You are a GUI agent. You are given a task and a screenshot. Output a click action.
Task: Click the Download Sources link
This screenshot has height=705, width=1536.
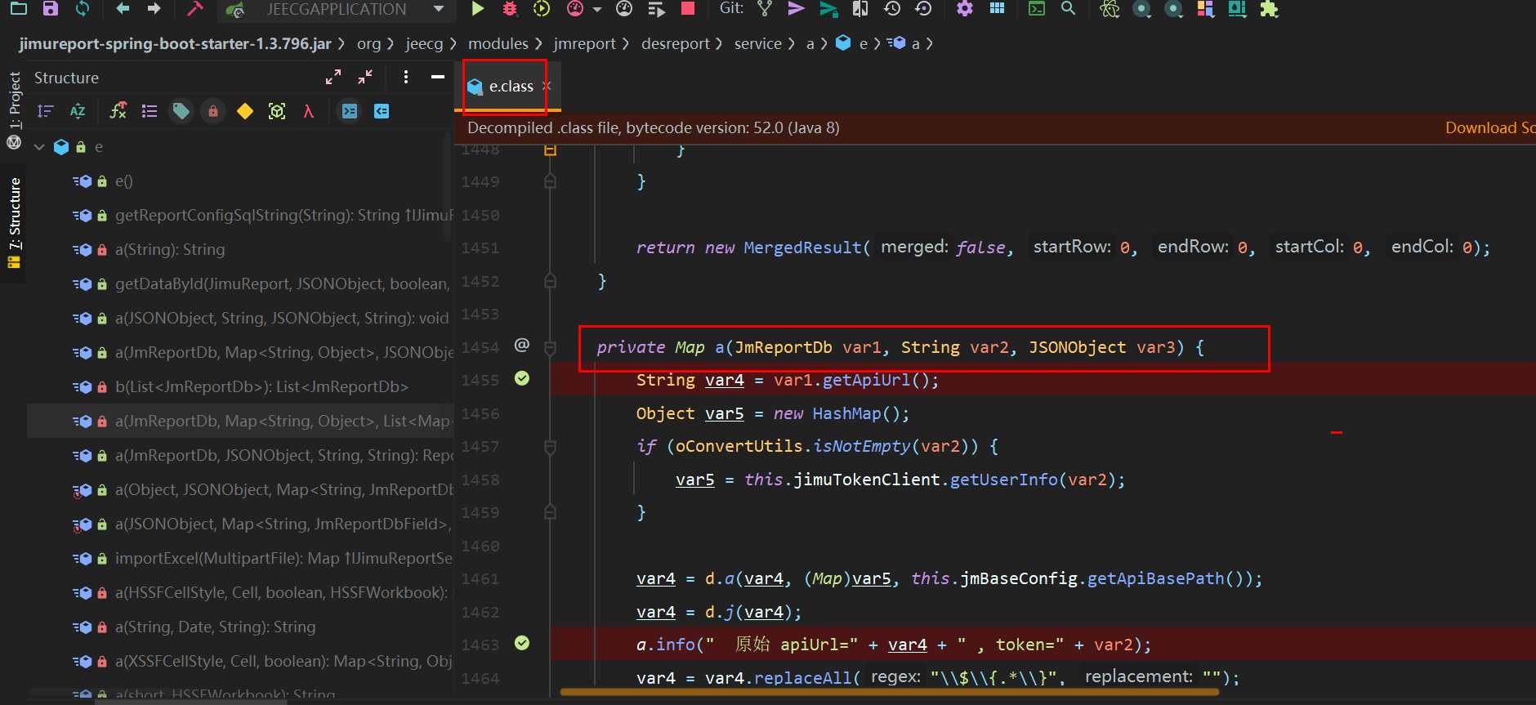pyautogui.click(x=1490, y=127)
